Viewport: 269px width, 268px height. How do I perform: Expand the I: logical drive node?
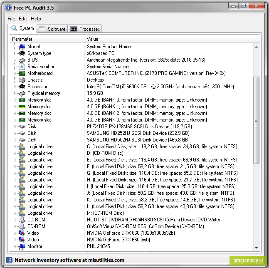(15, 186)
